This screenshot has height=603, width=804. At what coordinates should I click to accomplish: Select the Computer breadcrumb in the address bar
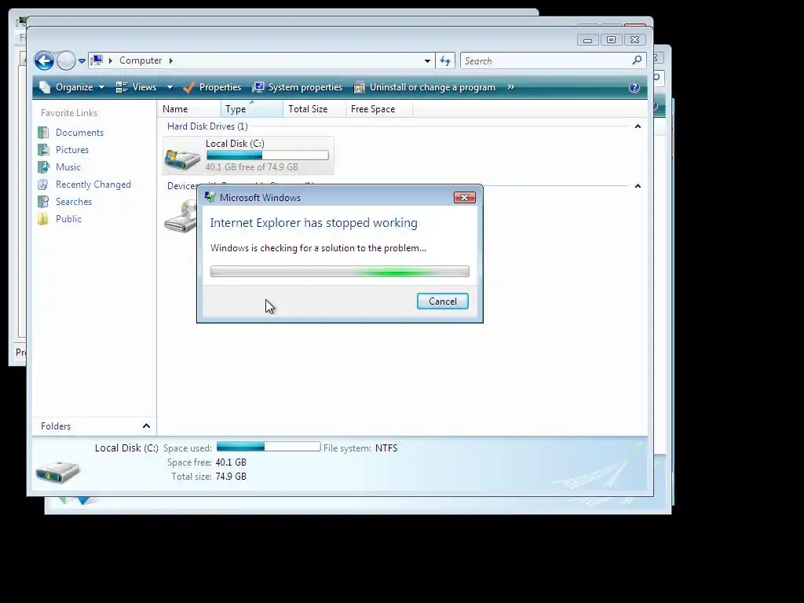141,60
